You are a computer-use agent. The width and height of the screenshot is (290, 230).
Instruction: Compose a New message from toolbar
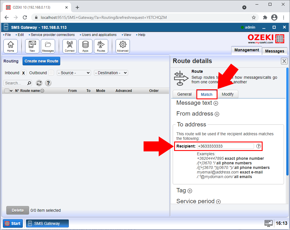32,46
